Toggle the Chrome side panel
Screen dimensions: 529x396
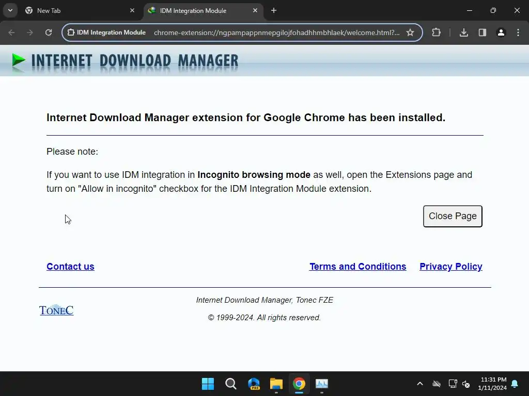[483, 32]
